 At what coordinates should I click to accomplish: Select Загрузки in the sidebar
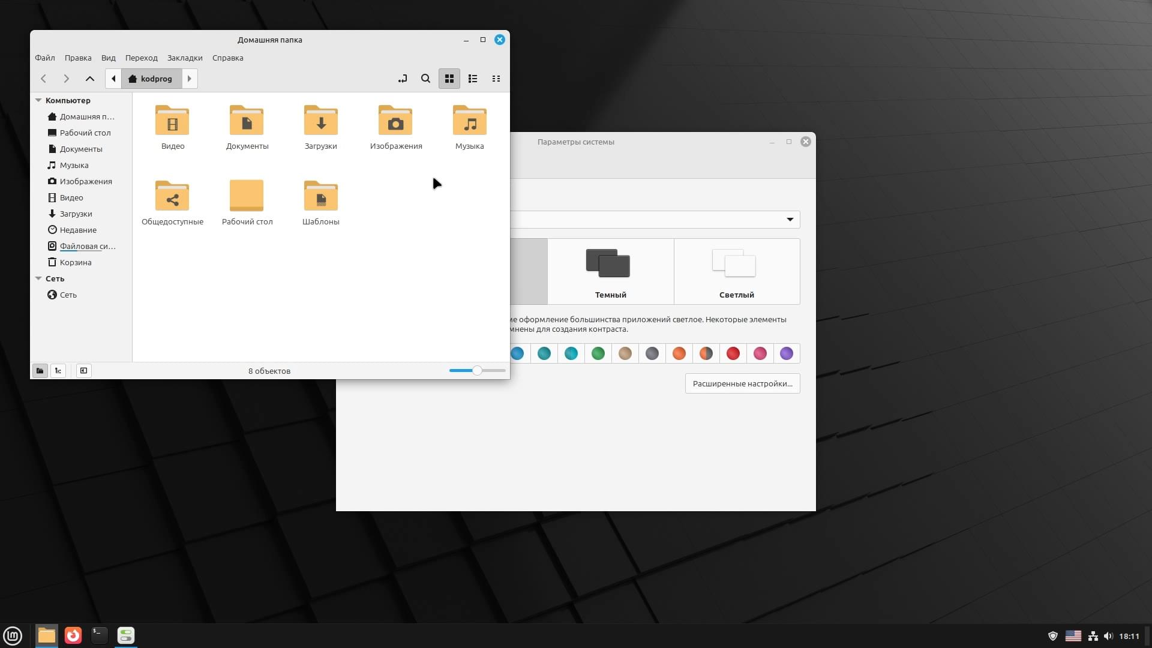coord(81,214)
